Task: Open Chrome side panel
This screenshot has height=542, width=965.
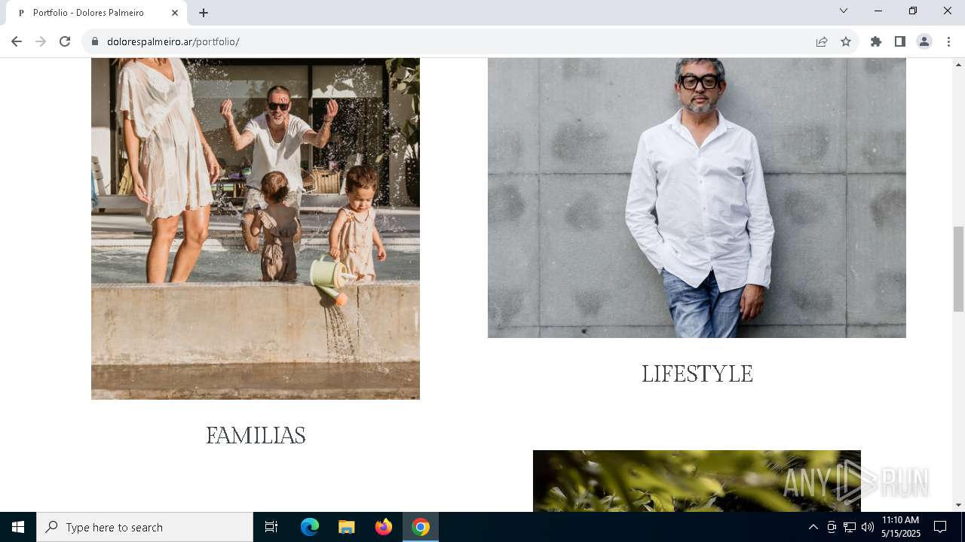Action: coord(900,41)
